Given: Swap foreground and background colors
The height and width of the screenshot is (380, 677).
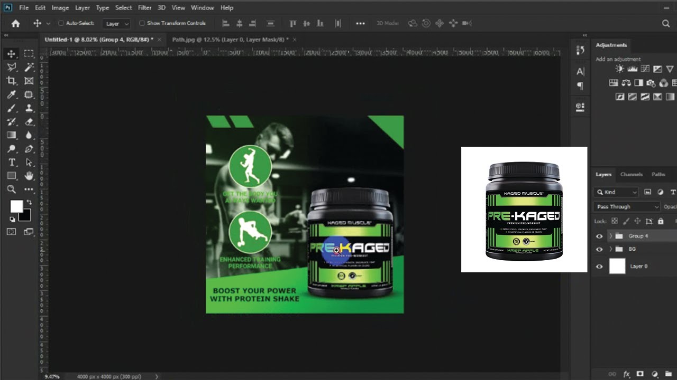Looking at the screenshot, I should point(29,202).
